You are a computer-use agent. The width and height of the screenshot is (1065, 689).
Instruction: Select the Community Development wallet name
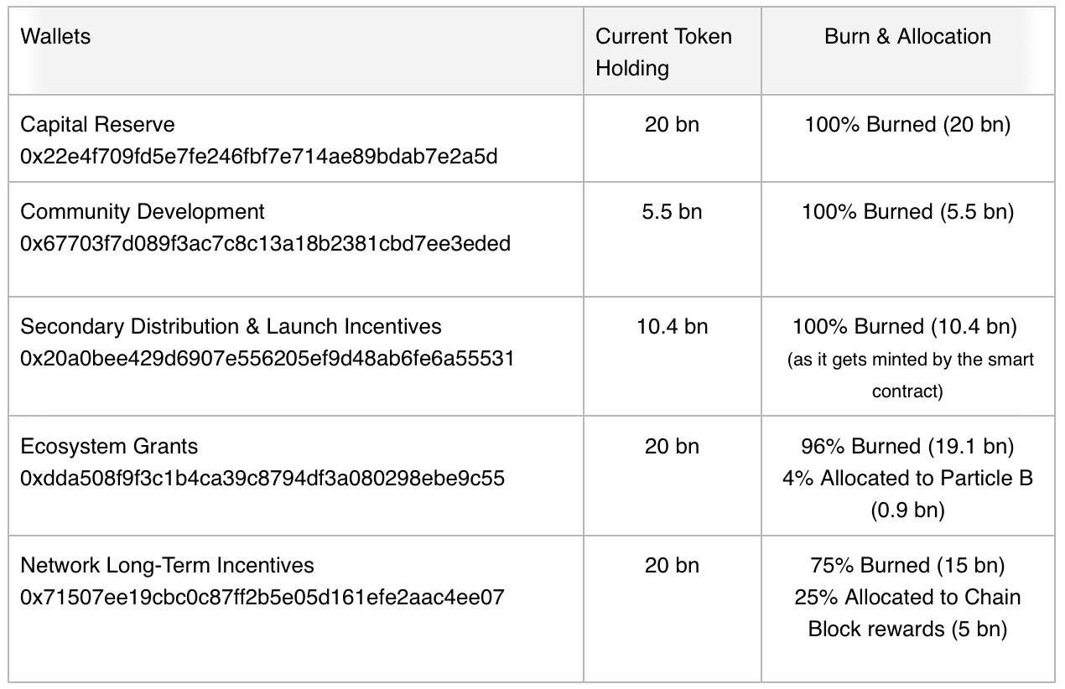(142, 212)
